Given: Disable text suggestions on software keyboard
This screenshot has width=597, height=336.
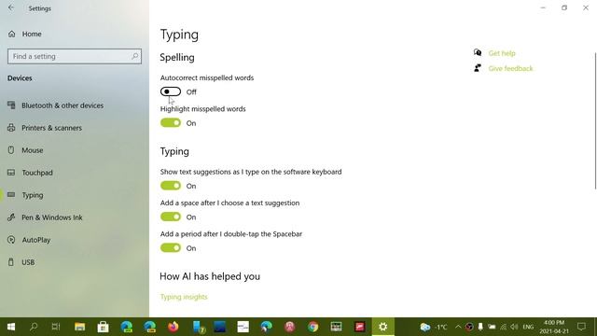Looking at the screenshot, I should click(x=171, y=186).
